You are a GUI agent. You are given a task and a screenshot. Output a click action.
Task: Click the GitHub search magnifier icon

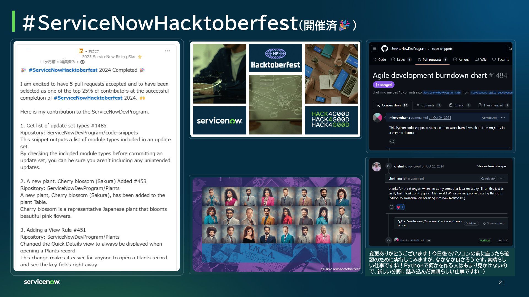[x=510, y=49]
